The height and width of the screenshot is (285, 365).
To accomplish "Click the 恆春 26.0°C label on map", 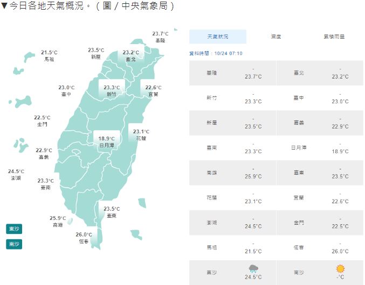I will 84,238.
